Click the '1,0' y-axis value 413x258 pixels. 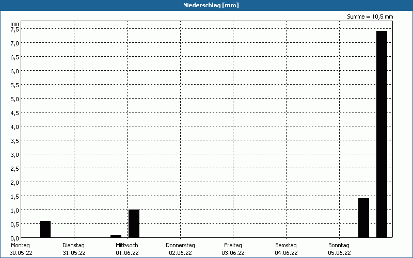click(15, 211)
